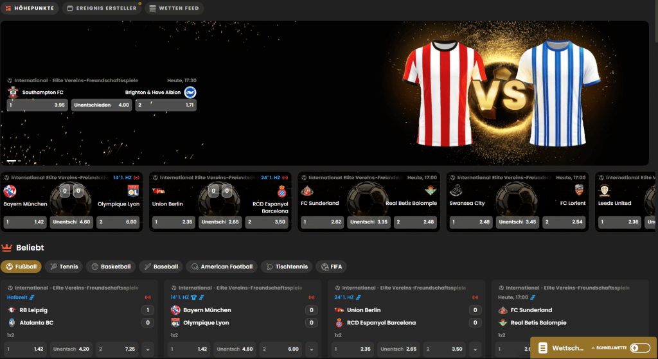Bet on Brighton & Hove Albion 1.71
The image size is (658, 359).
click(x=166, y=105)
